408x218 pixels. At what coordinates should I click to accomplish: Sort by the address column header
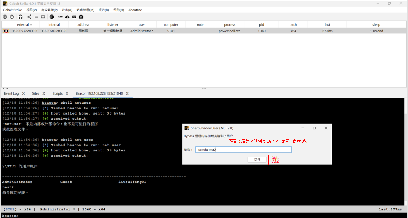84,25
